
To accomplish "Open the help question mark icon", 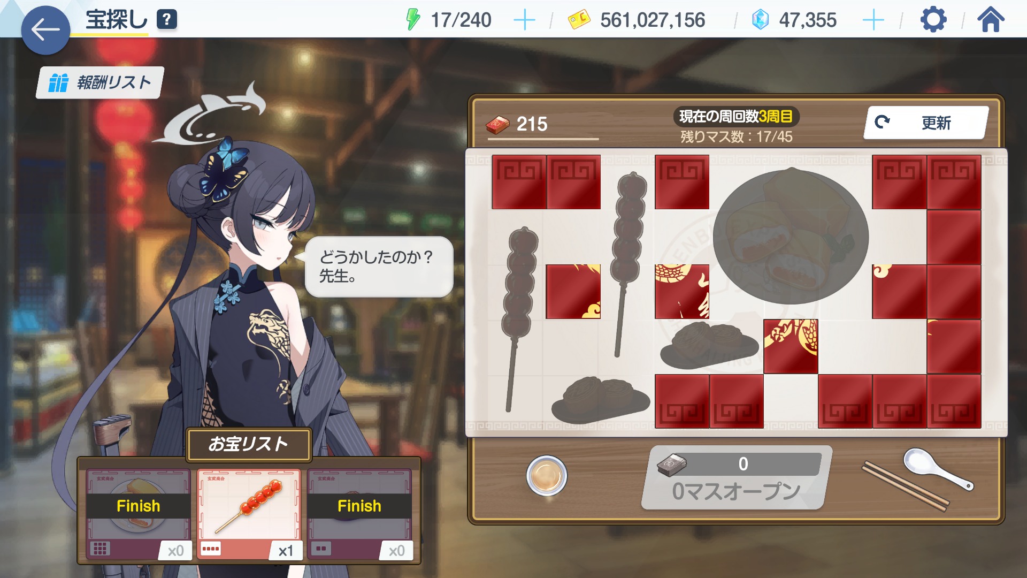I will [x=167, y=20].
